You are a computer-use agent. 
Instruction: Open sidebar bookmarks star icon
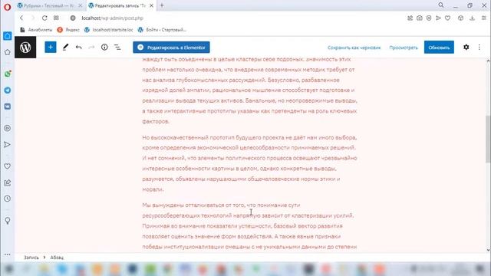coord(7,52)
